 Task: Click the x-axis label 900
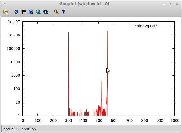[x=160, y=121]
